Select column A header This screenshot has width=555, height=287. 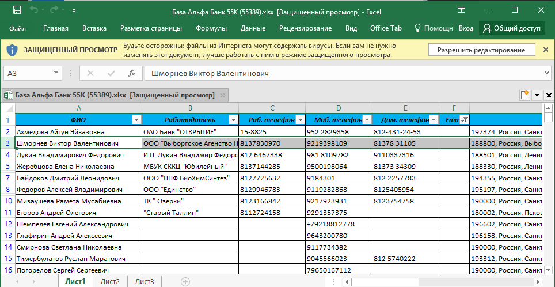(78, 108)
